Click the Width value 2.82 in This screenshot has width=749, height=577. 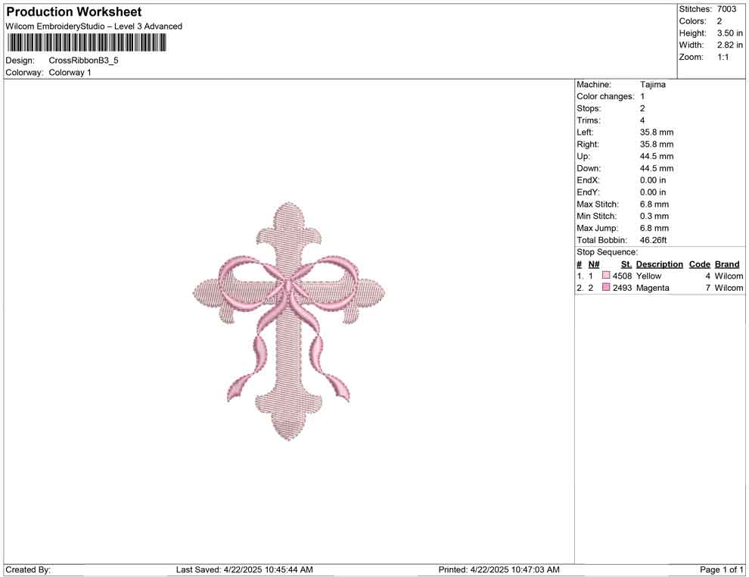point(729,45)
